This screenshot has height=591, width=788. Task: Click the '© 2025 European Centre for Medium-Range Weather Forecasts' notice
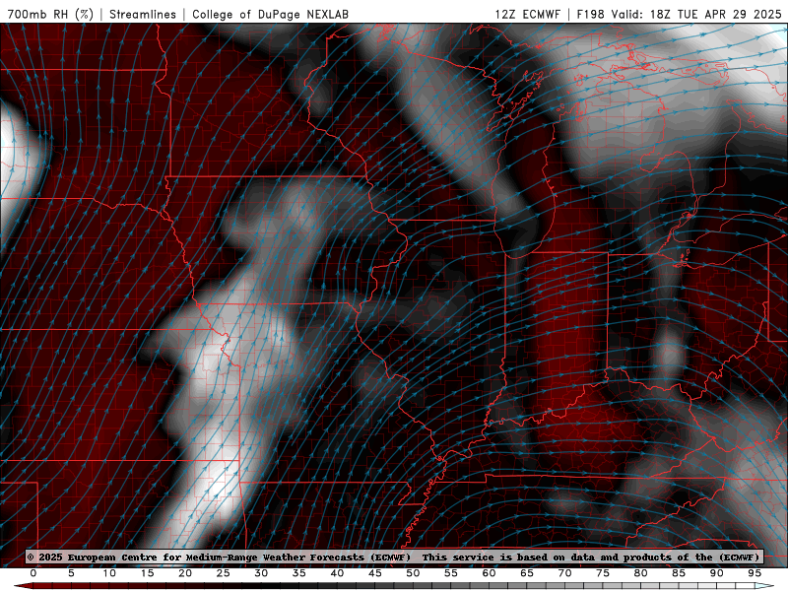tap(219, 558)
